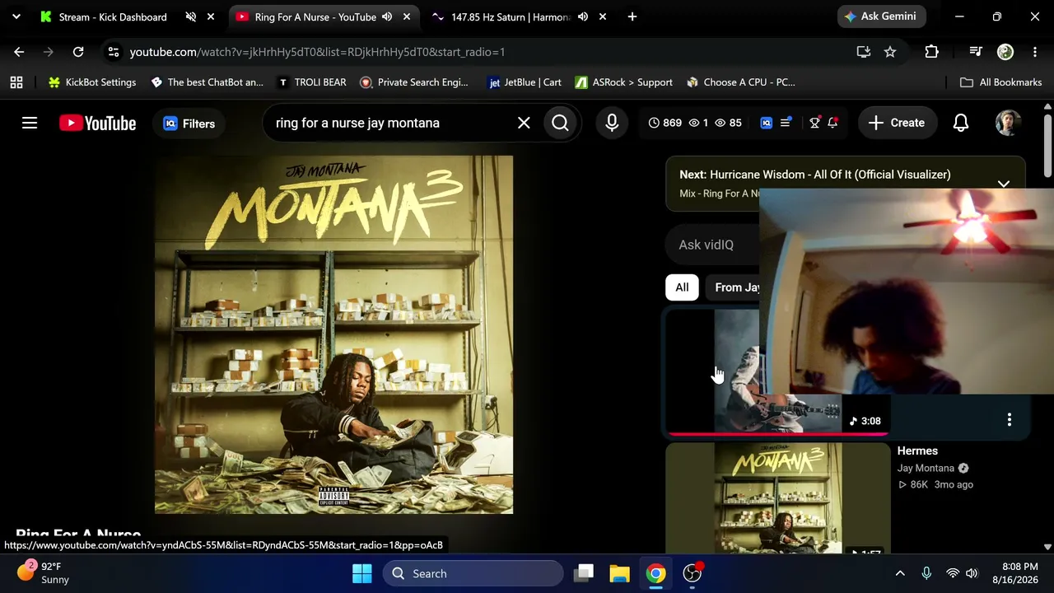Screen dimensions: 1054x593
Task: Open the apps grid in the bookmarks bar
Action: (x=16, y=82)
